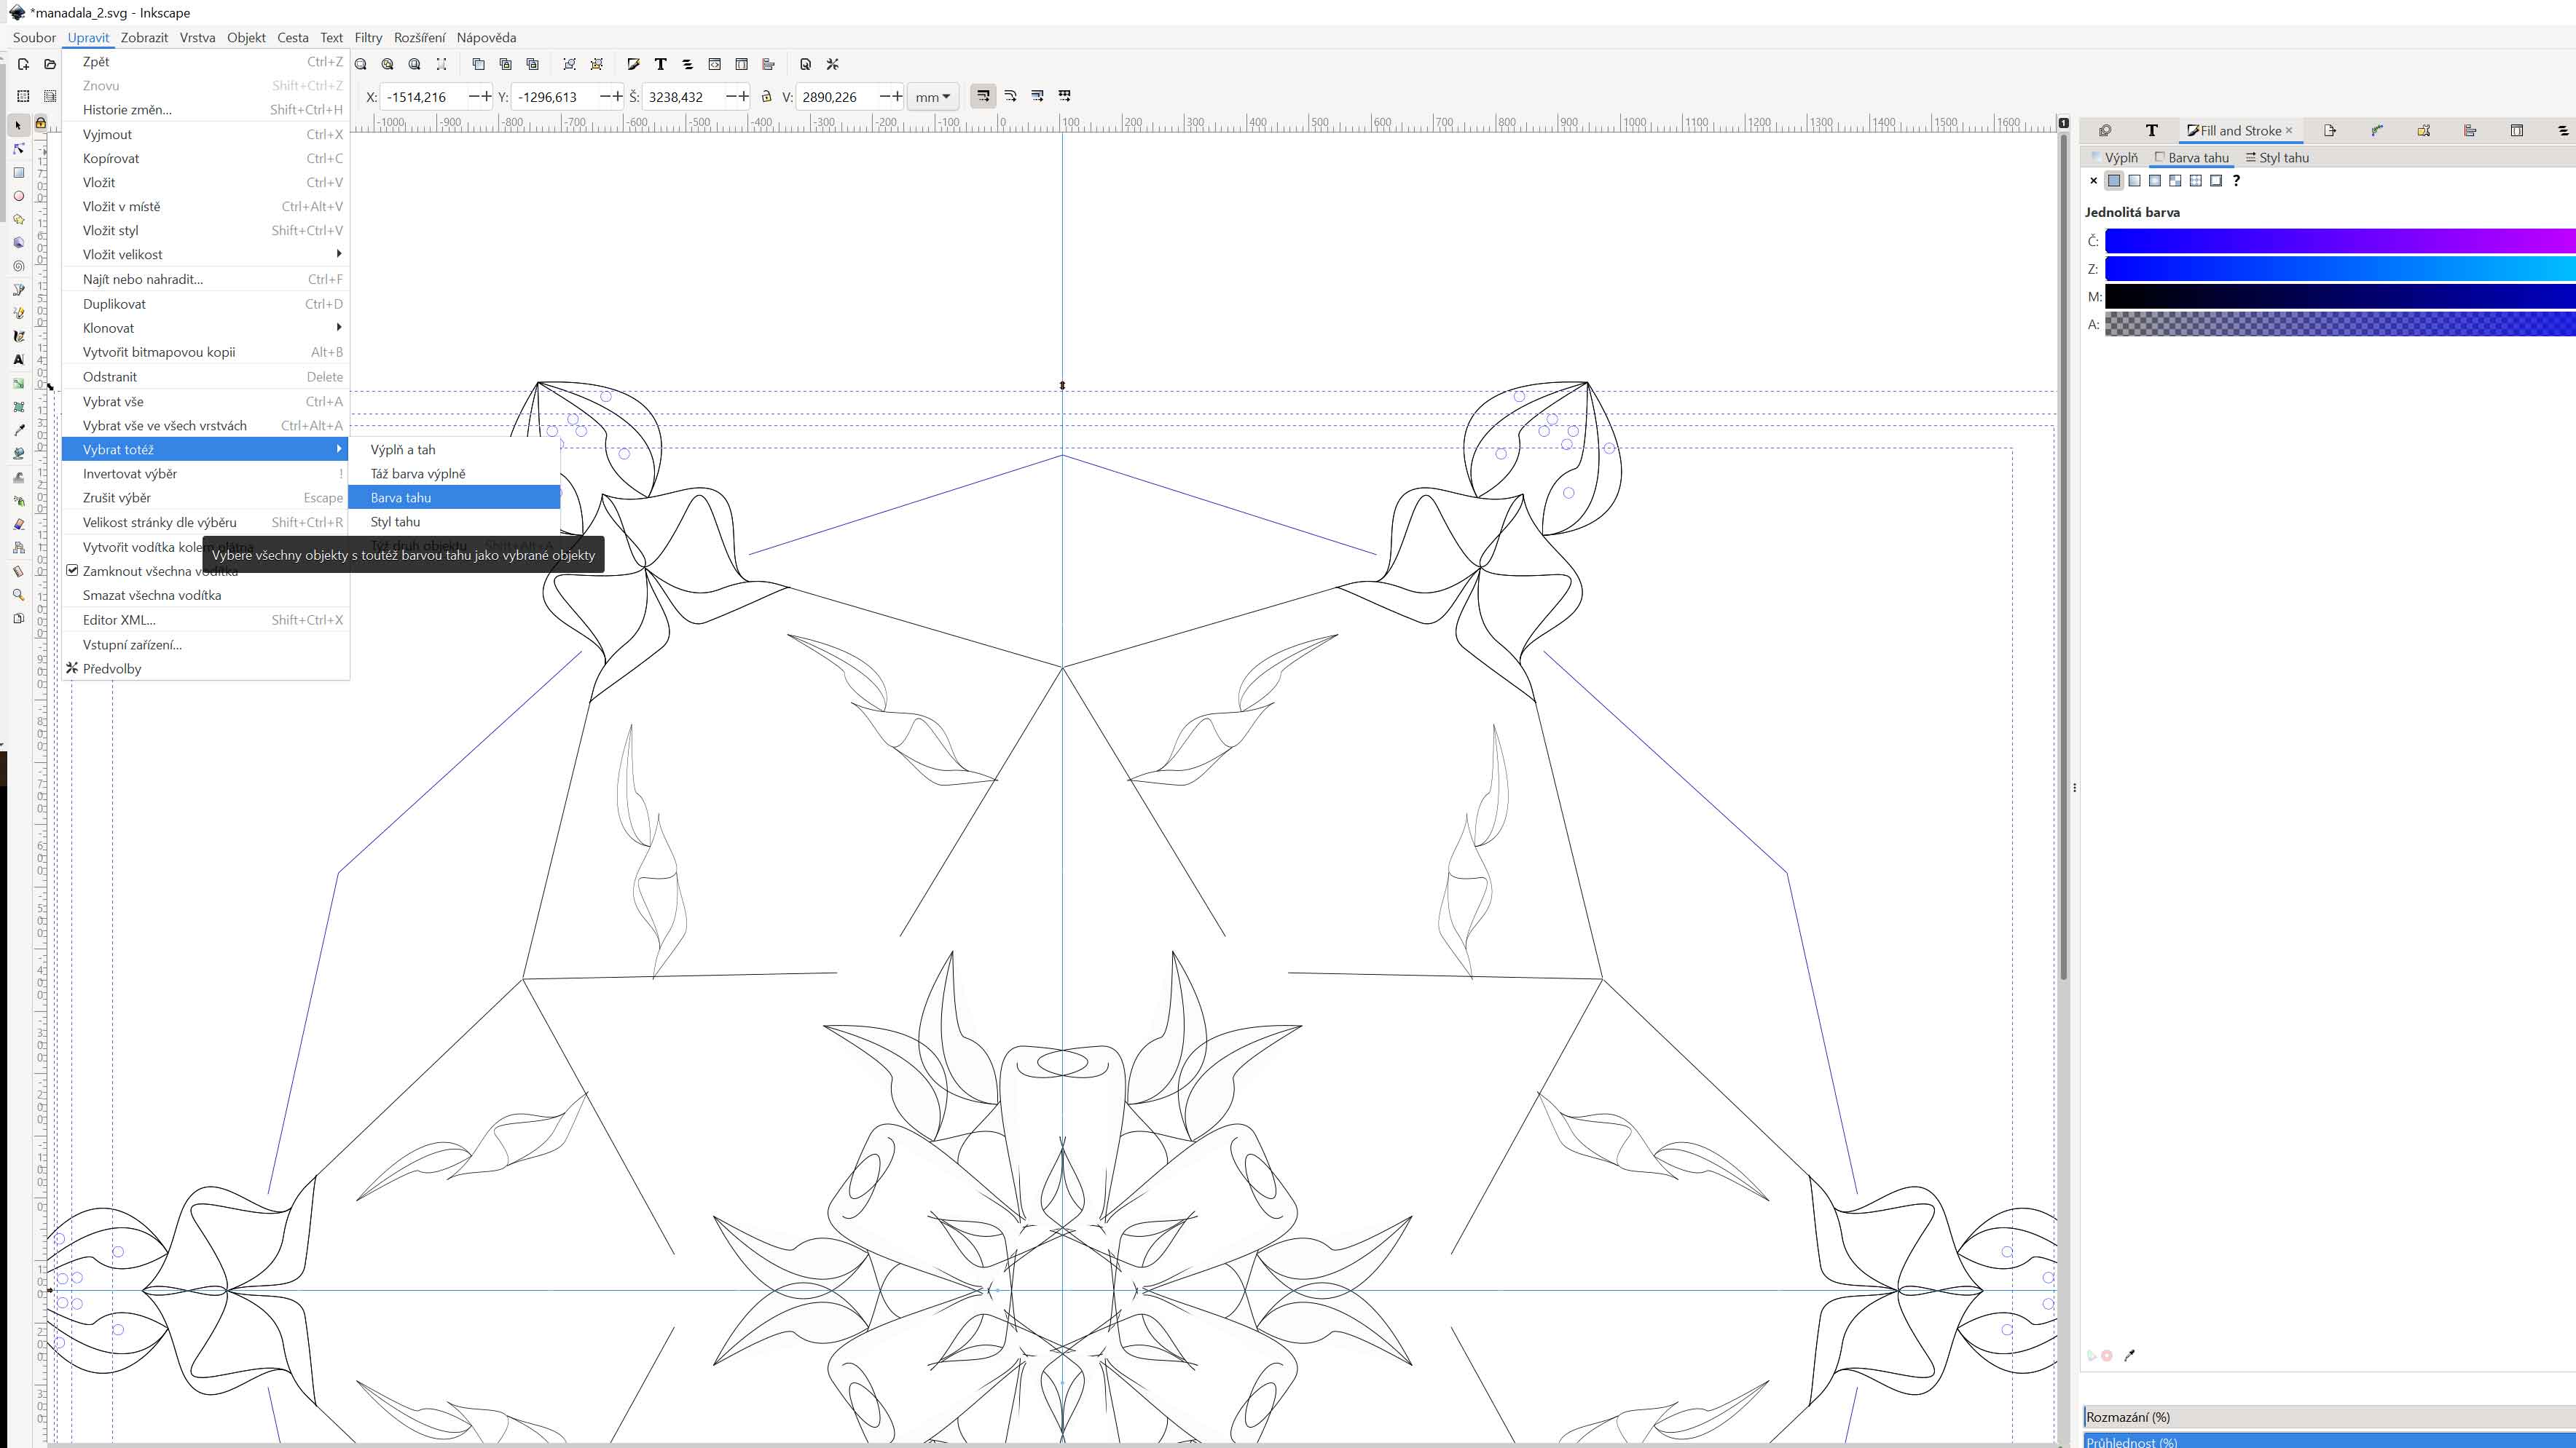Toggle the scale stroke width with object button
The height and width of the screenshot is (1448, 2576).
pos(983,96)
